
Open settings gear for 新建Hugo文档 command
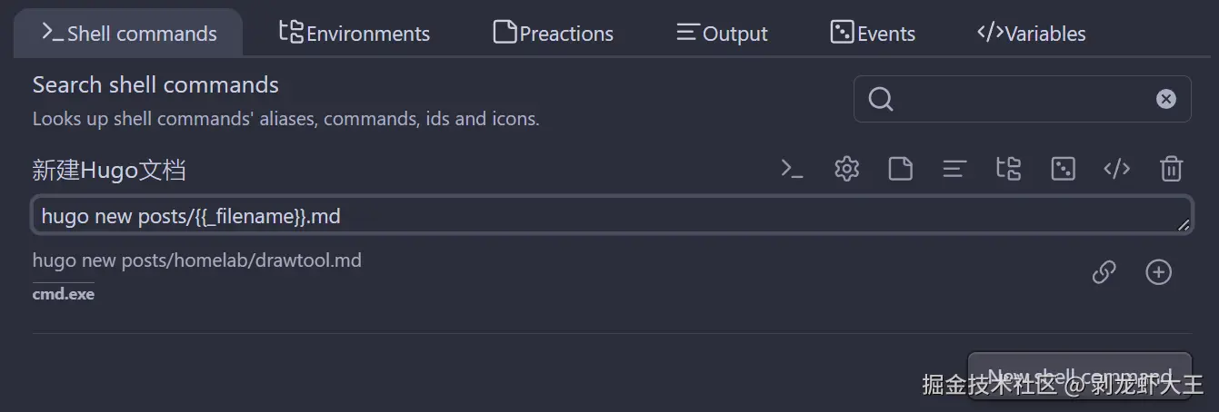point(846,169)
